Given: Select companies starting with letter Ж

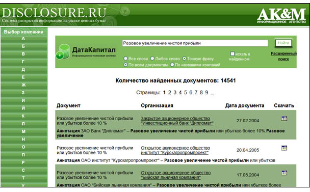Looking at the screenshot, I should tap(23, 85).
